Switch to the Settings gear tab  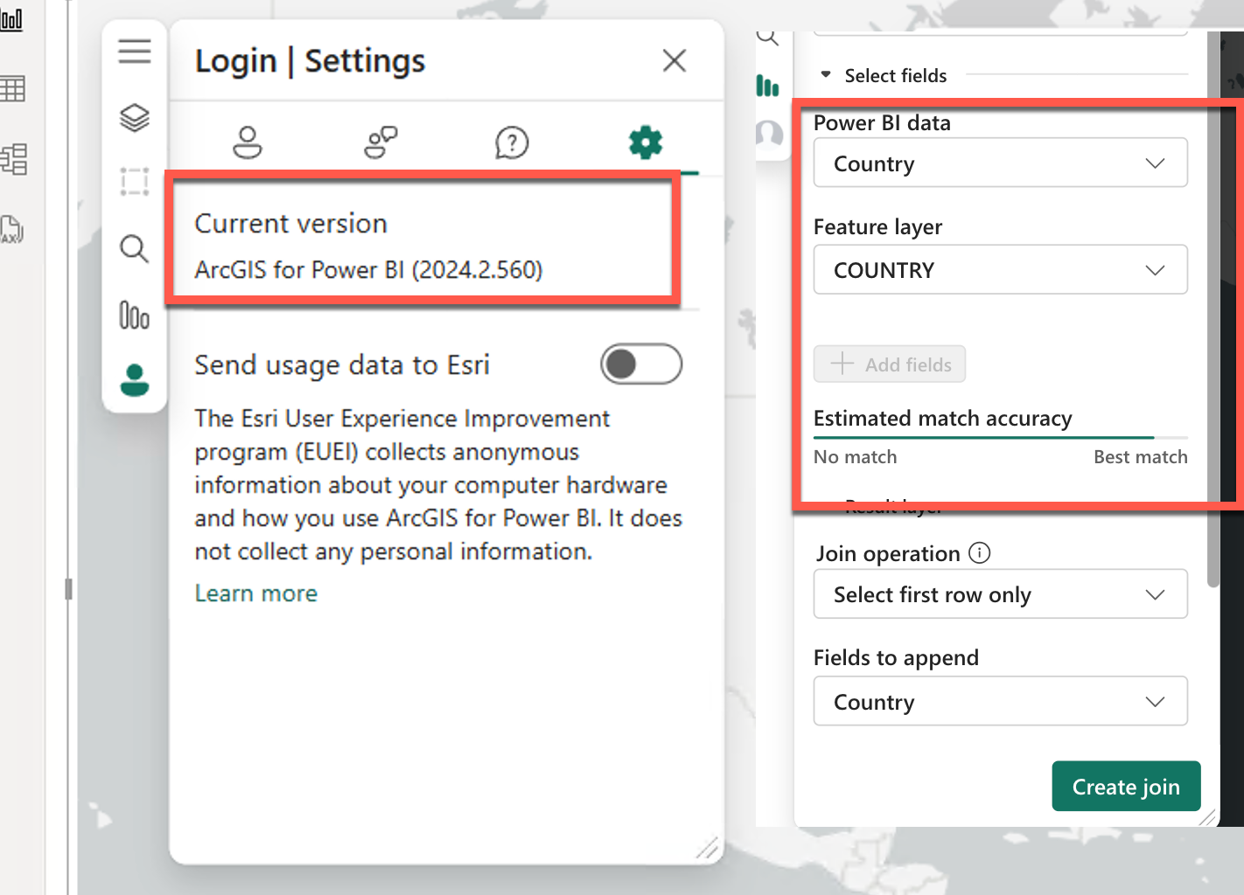coord(645,142)
